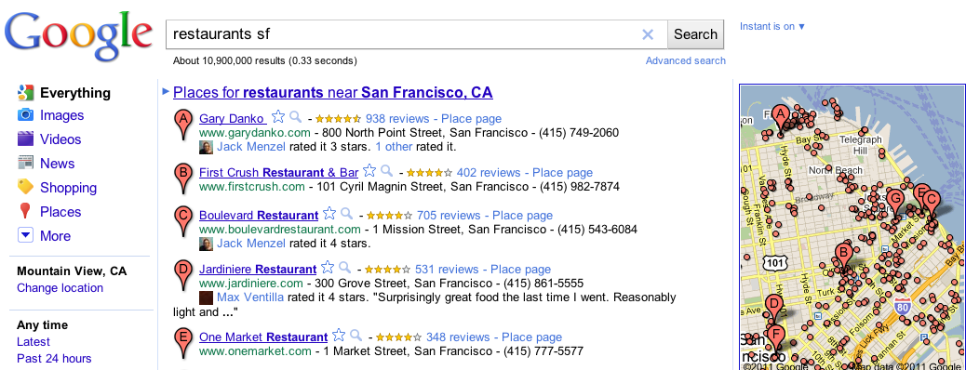The image size is (966, 370).
Task: Select News in the sidebar
Action: [58, 163]
